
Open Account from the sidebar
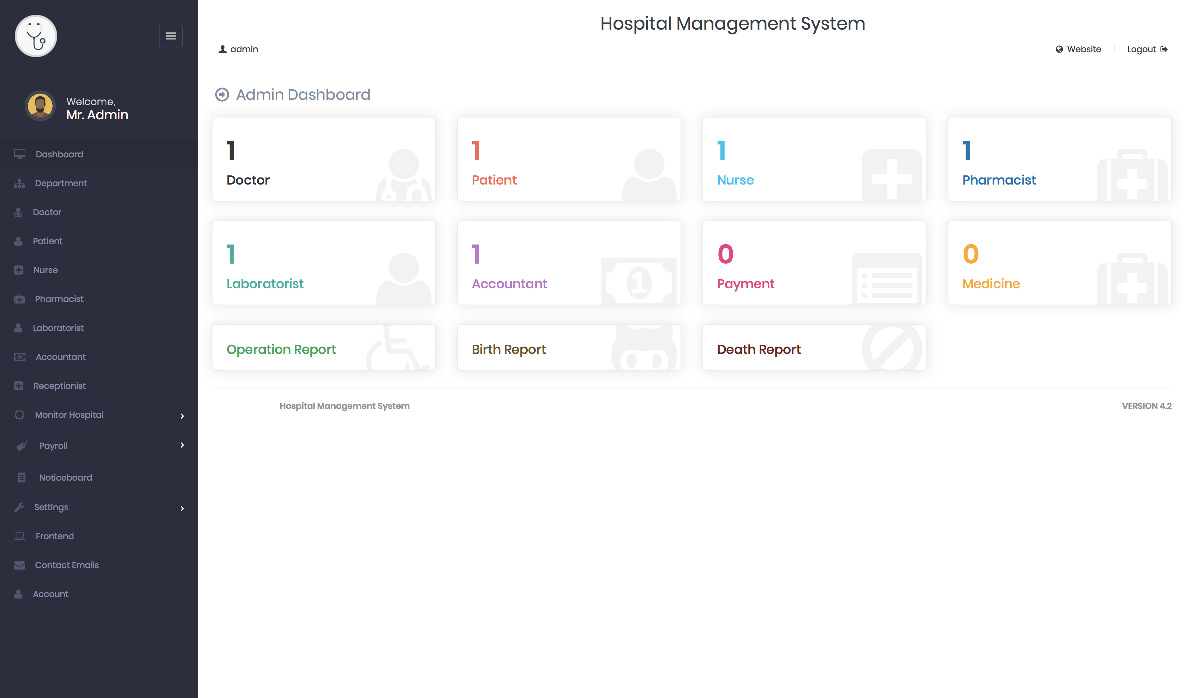[99, 594]
